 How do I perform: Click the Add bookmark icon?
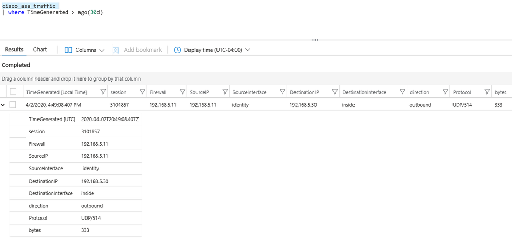click(x=115, y=50)
